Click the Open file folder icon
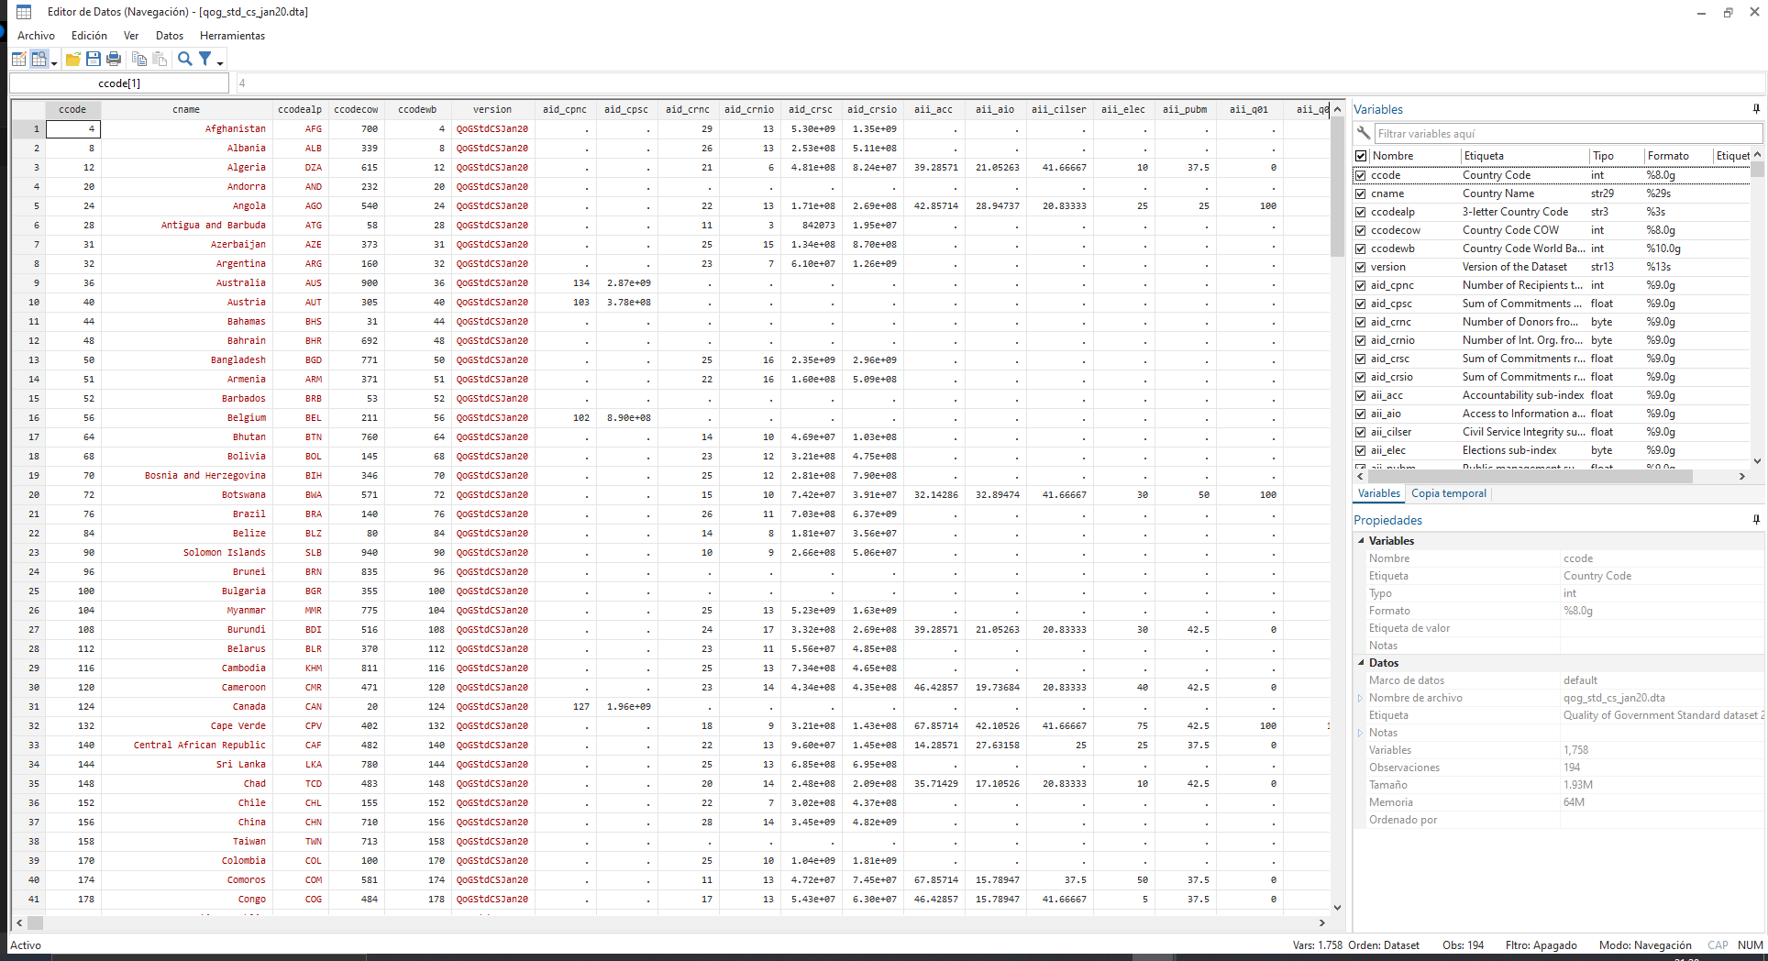Viewport: 1768px width, 961px height. point(73,60)
